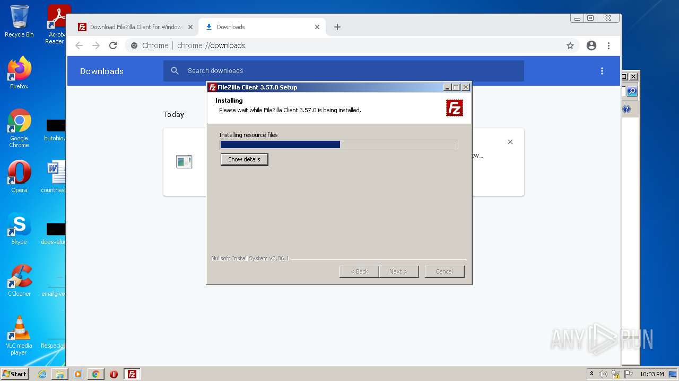The width and height of the screenshot is (679, 381).
Task: Open Acrobat Reader desktop shortcut
Action: click(56, 24)
